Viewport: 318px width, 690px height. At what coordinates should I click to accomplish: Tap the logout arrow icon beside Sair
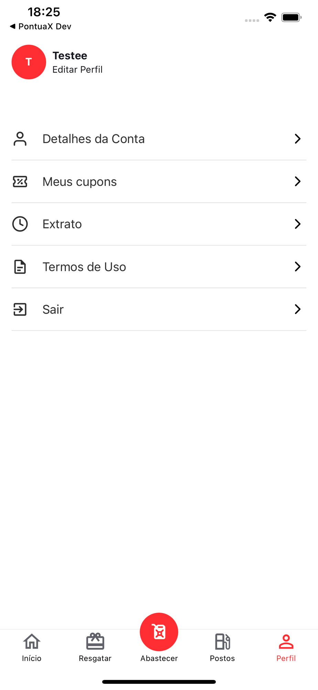click(20, 309)
